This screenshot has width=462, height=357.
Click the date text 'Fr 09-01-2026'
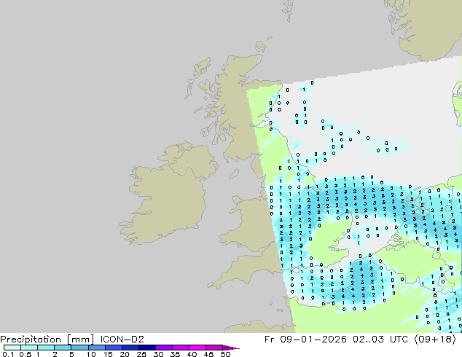click(x=305, y=340)
